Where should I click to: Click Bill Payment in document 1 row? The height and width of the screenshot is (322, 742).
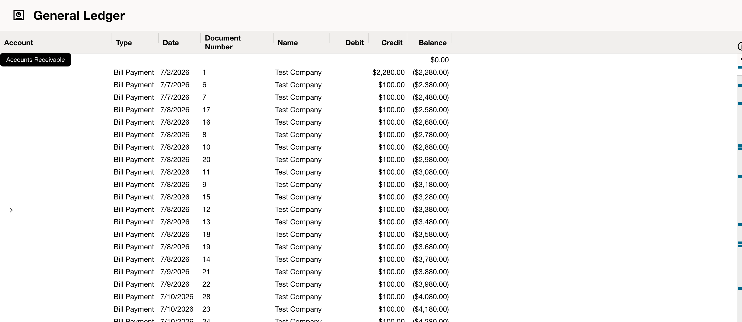click(134, 72)
